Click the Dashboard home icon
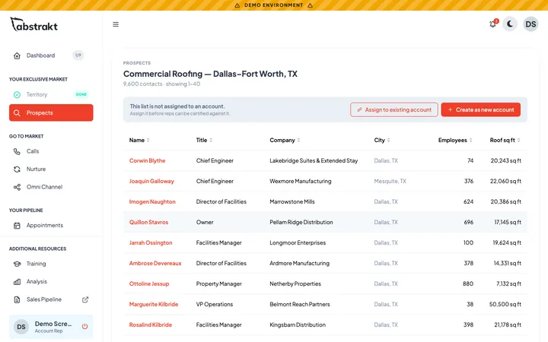 click(x=17, y=55)
